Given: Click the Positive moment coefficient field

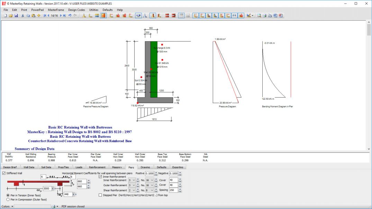Looking at the screenshot, I should pyautogui.click(x=149, y=173).
